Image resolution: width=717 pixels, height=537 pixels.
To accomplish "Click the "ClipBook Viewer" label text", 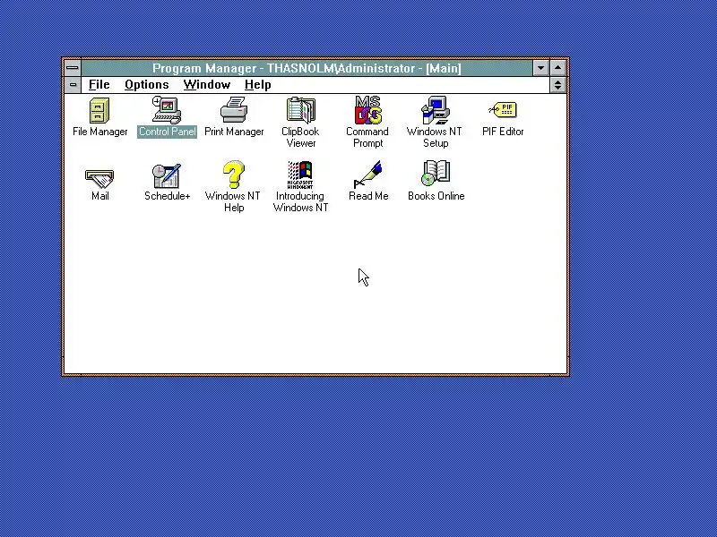I will (x=300, y=137).
